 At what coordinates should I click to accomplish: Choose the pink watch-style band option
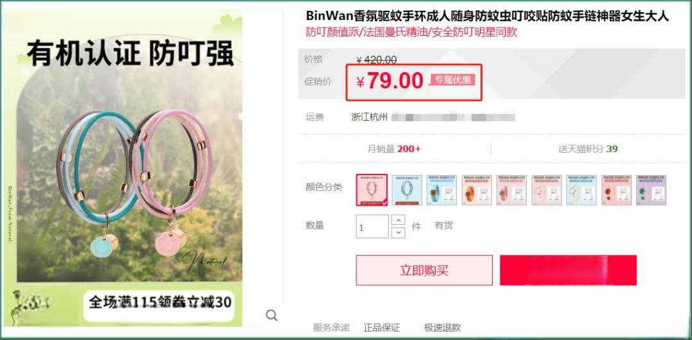pyautogui.click(x=511, y=190)
